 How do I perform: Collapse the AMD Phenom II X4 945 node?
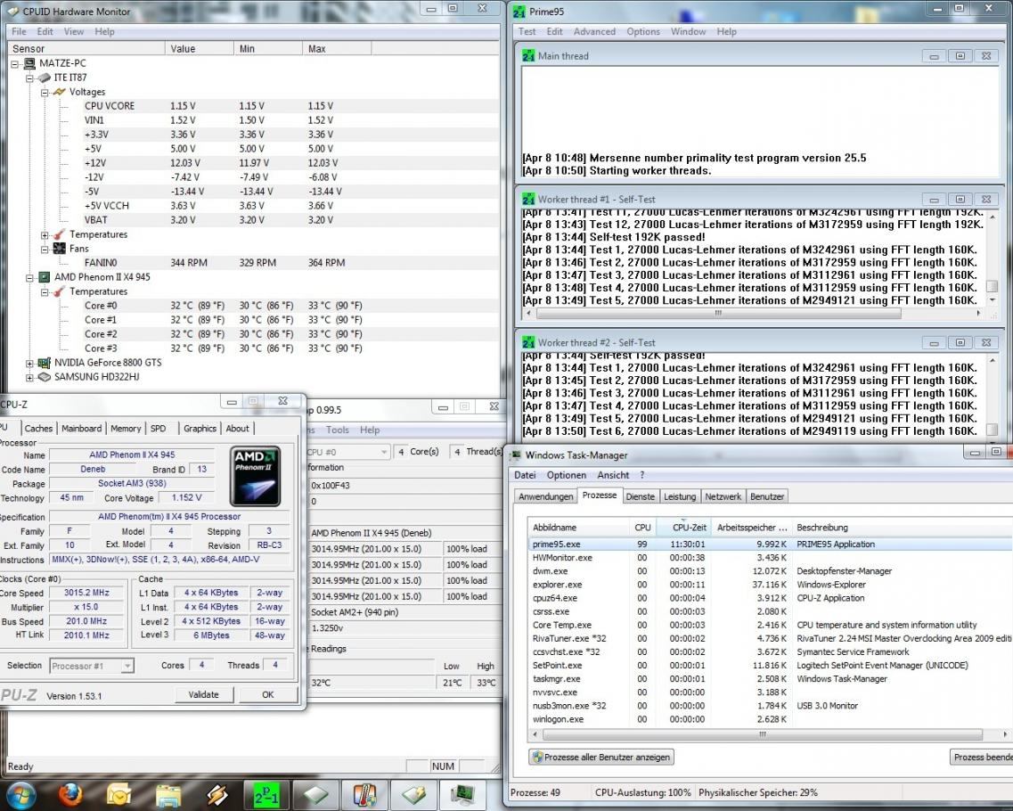click(x=29, y=278)
